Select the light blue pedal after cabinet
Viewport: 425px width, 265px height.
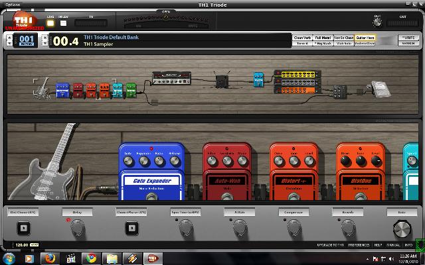point(258,79)
